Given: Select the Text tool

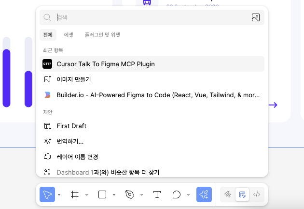Looking at the screenshot, I should [x=157, y=194].
